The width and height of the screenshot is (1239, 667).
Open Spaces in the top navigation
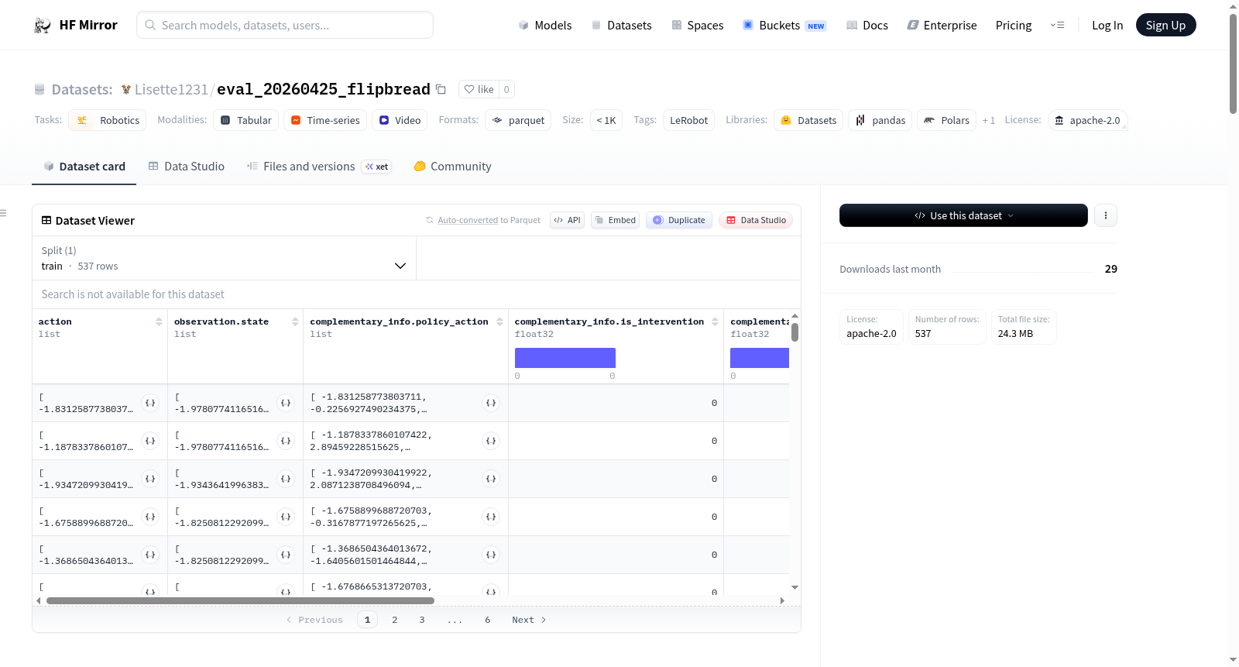pyautogui.click(x=698, y=26)
